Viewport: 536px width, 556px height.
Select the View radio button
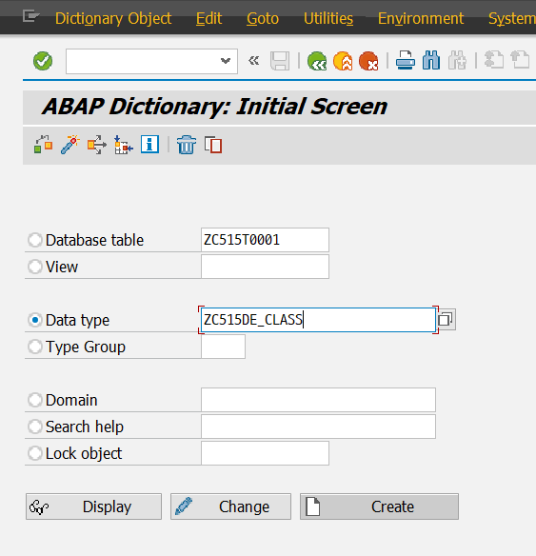tap(35, 267)
